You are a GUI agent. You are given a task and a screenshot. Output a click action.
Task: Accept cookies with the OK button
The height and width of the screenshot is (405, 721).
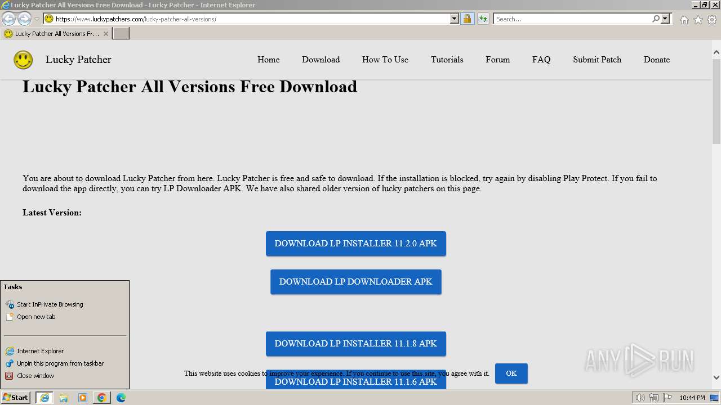tap(511, 373)
